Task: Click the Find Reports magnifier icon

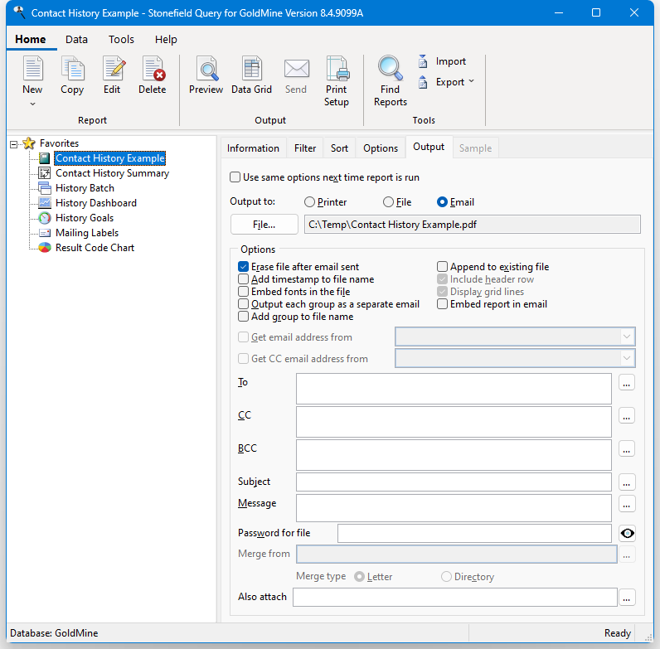Action: click(x=391, y=68)
